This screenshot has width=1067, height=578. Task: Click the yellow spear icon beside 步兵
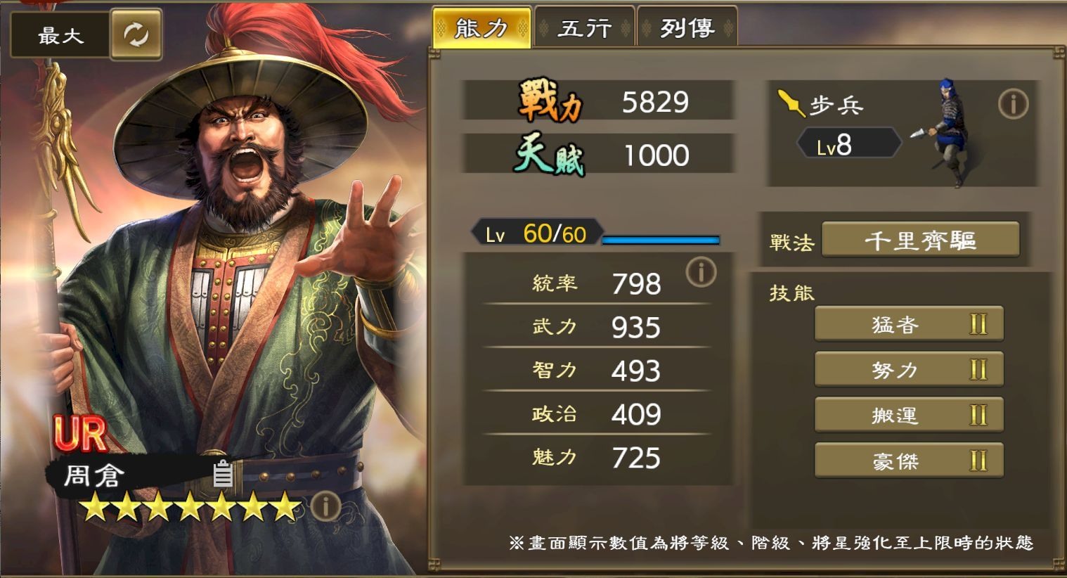tap(791, 104)
